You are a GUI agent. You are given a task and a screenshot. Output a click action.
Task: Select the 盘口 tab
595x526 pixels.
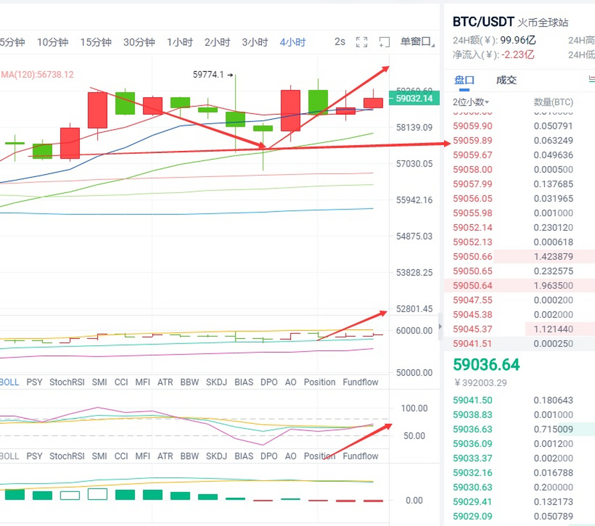[464, 80]
